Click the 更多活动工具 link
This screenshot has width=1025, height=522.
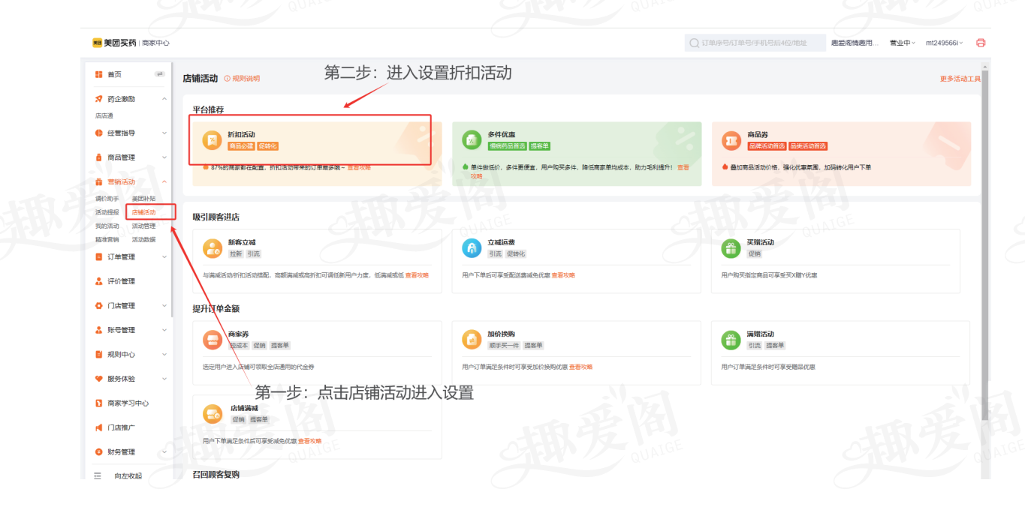(960, 79)
